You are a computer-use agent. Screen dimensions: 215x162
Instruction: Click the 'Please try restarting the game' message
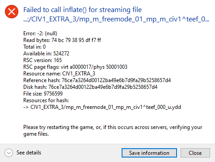113,130
